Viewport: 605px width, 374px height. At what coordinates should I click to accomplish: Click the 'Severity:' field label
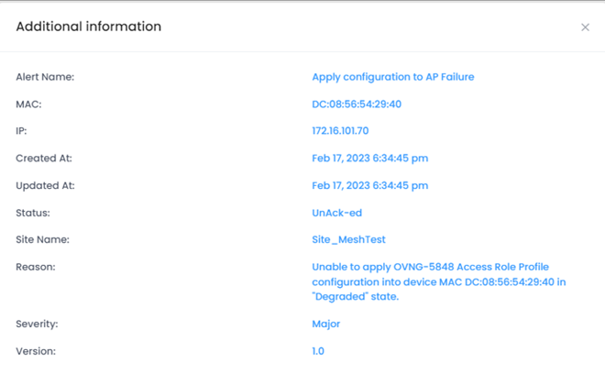pos(38,324)
